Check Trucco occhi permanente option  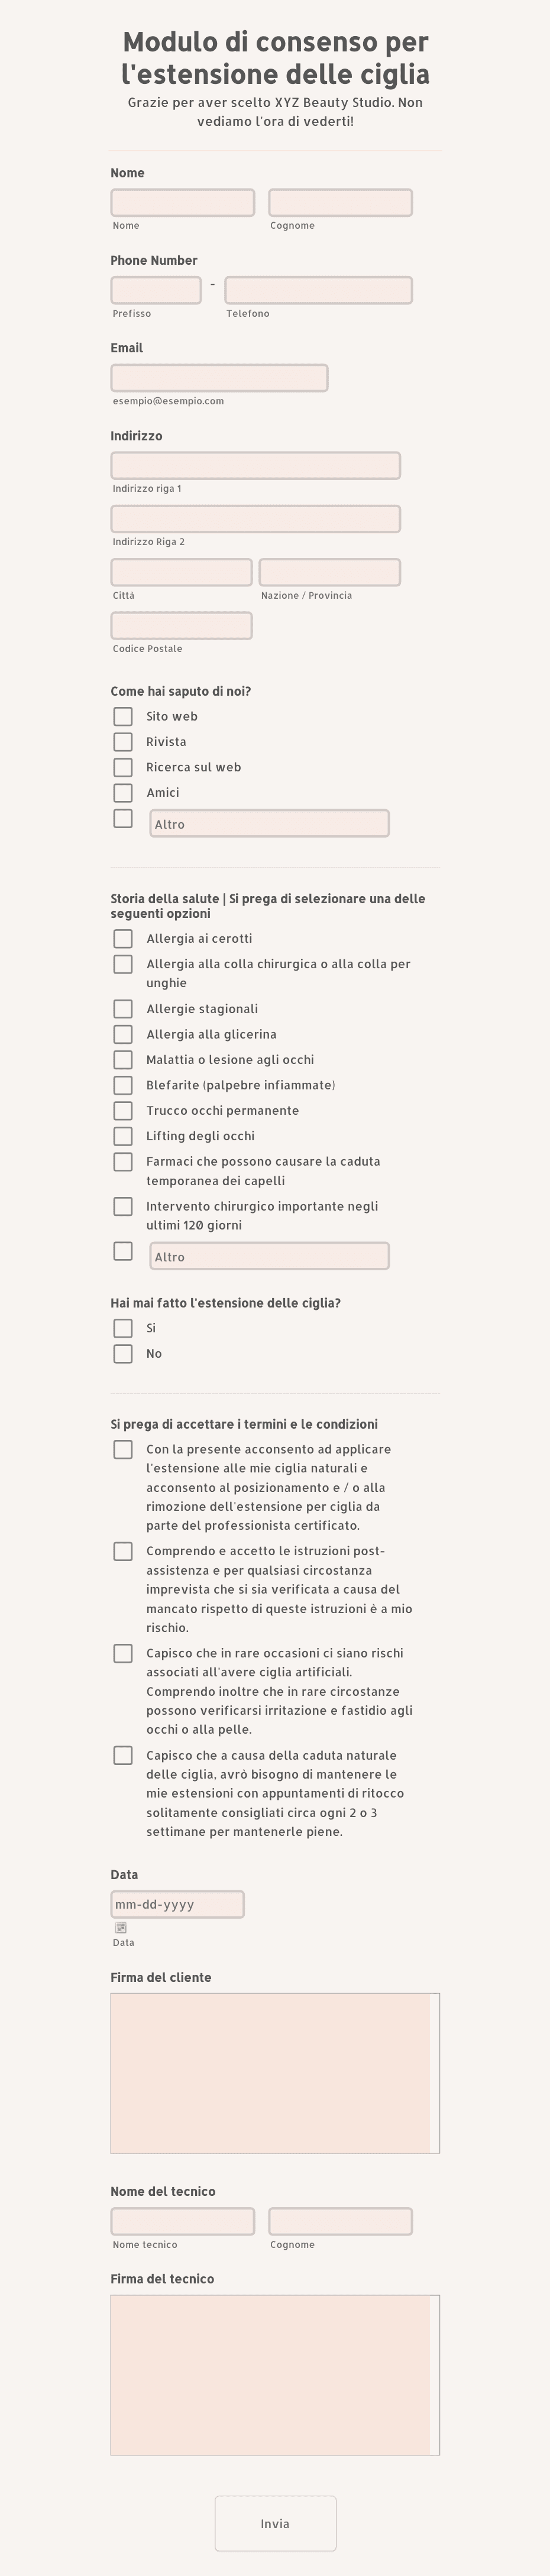pyautogui.click(x=123, y=1111)
